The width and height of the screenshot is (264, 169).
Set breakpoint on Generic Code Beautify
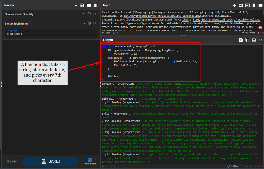pos(95,14)
